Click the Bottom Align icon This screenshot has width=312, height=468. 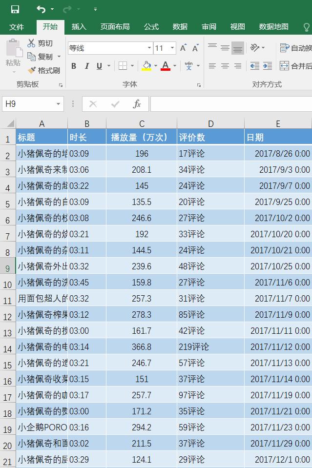point(238,48)
